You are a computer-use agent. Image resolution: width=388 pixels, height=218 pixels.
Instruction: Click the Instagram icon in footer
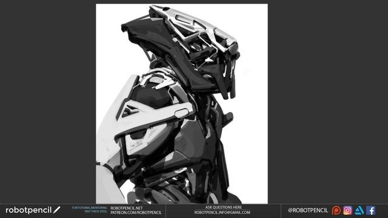(x=347, y=210)
